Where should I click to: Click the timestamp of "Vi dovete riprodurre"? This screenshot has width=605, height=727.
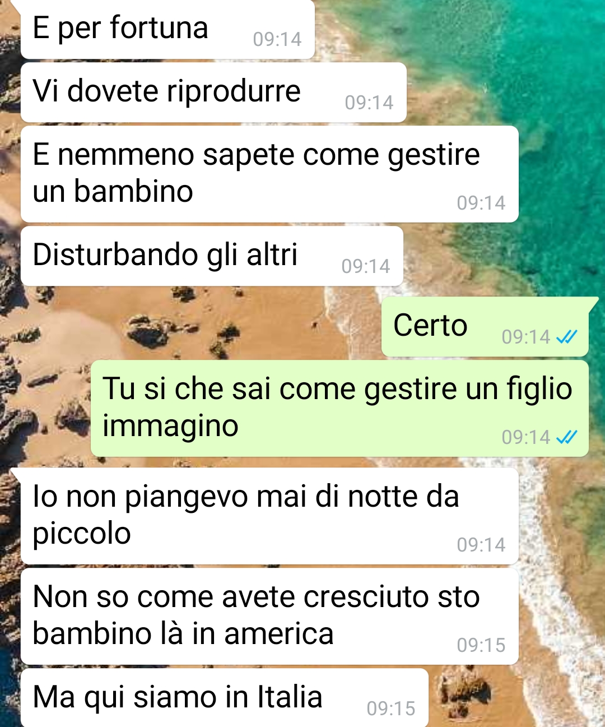[369, 103]
